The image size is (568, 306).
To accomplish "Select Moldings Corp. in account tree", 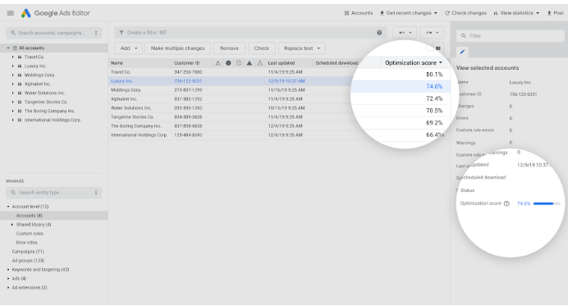I will pyautogui.click(x=39, y=75).
